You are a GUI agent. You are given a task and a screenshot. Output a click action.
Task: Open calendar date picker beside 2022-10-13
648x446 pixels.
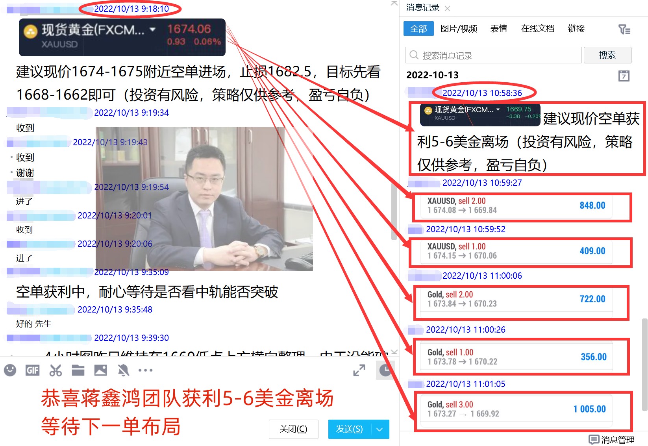[624, 76]
